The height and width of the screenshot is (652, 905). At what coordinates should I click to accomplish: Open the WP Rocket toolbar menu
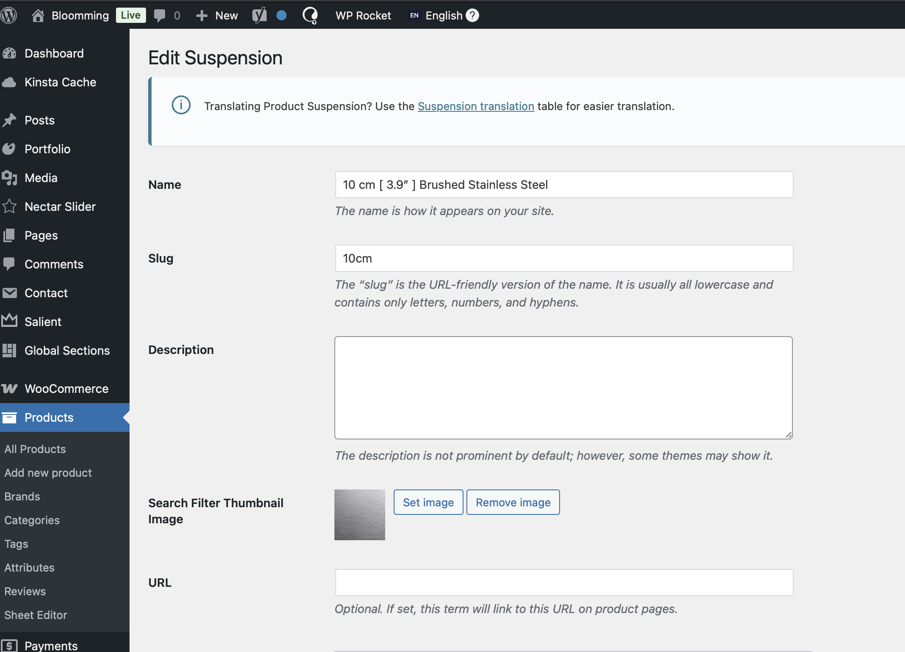click(x=363, y=16)
